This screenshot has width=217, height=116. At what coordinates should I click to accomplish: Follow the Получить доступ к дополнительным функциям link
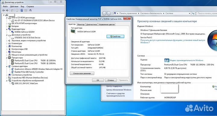click(173, 41)
